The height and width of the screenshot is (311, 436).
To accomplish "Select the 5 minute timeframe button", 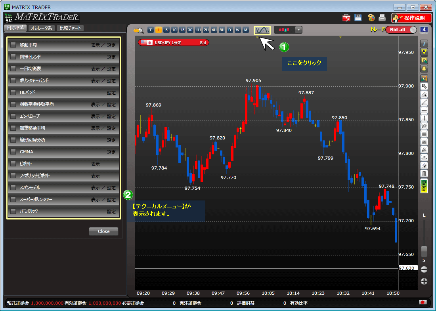I will pyautogui.click(x=166, y=30).
